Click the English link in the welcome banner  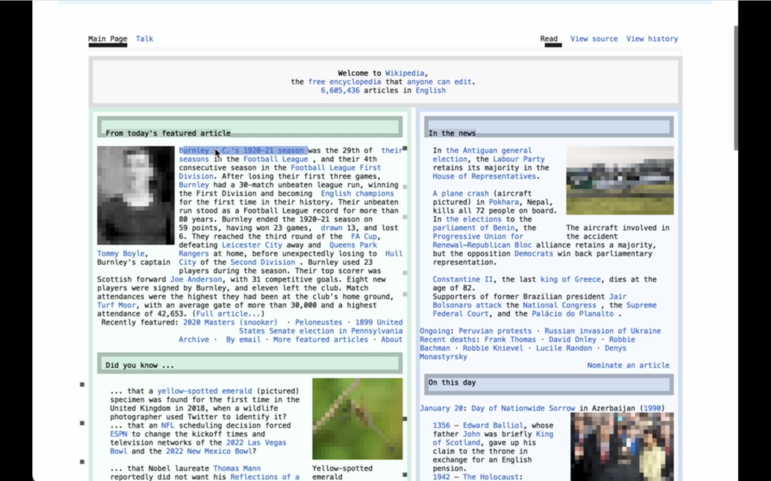430,90
